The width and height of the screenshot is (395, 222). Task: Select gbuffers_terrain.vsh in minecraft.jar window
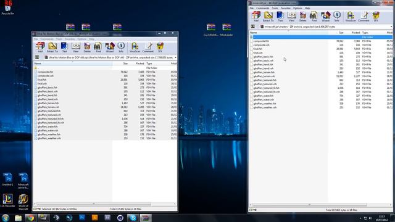pyautogui.click(x=264, y=76)
